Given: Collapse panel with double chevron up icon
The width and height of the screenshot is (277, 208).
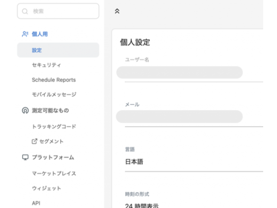Looking at the screenshot, I should 117,11.
